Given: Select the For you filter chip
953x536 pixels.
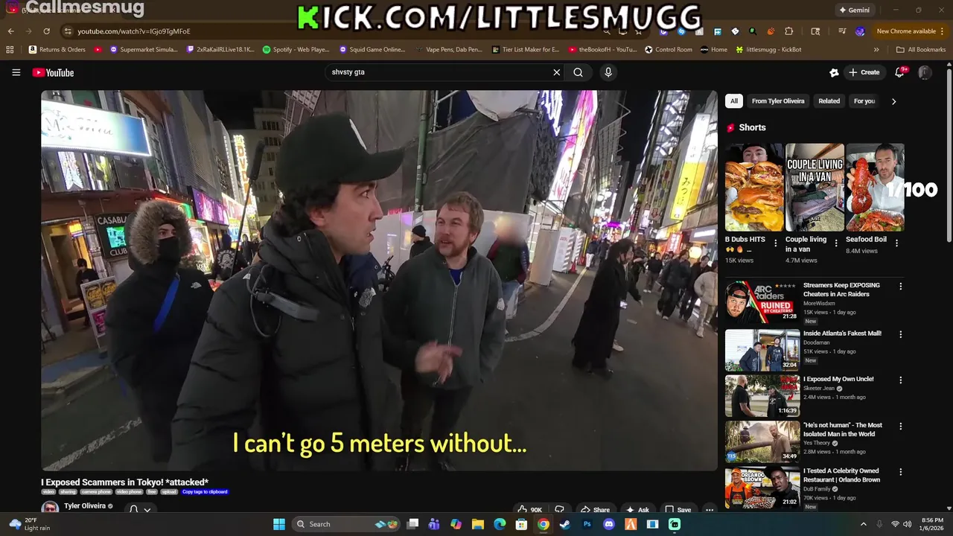Looking at the screenshot, I should [864, 101].
